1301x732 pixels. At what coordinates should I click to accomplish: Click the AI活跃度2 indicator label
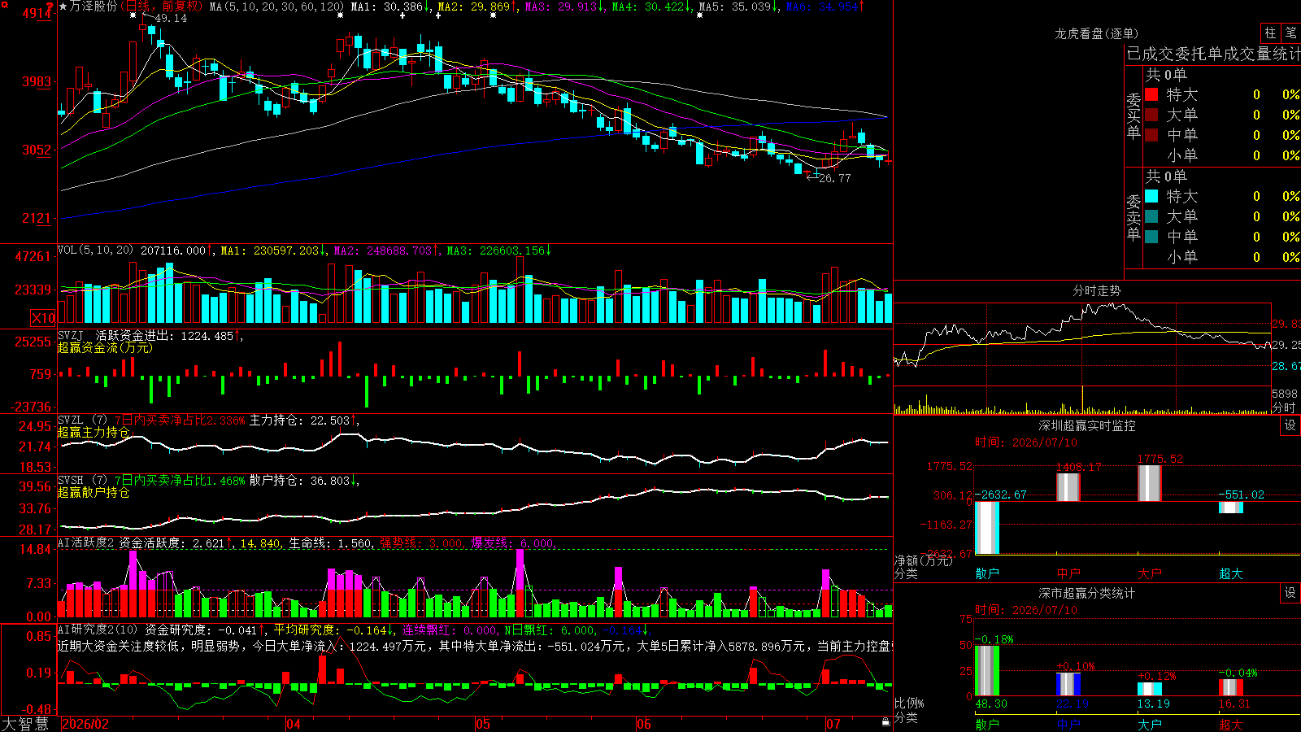click(x=86, y=542)
